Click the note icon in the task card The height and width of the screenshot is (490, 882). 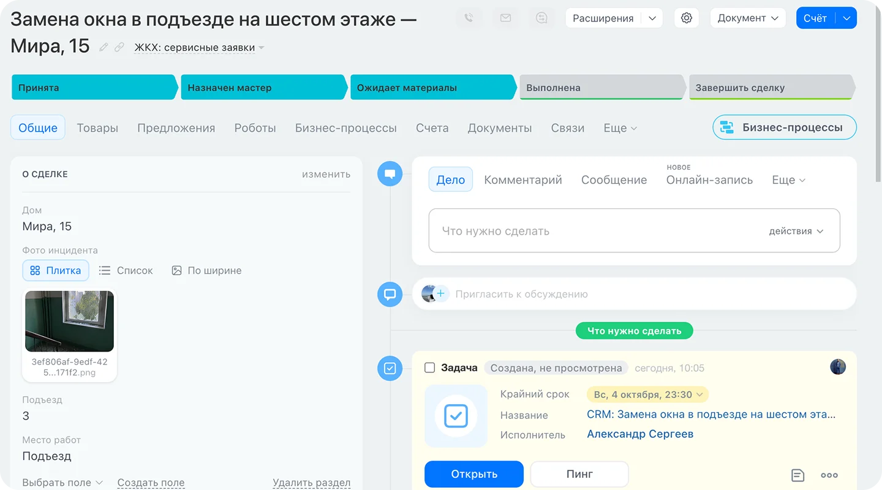tap(797, 475)
